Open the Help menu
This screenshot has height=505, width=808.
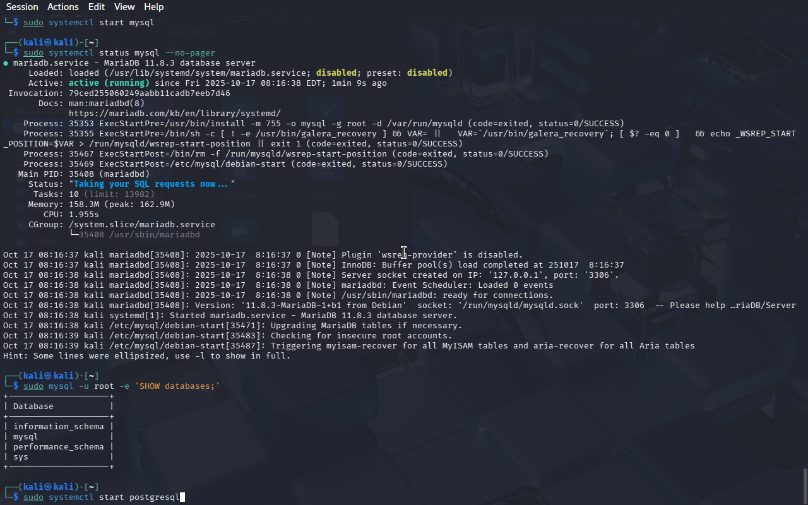[x=153, y=7]
